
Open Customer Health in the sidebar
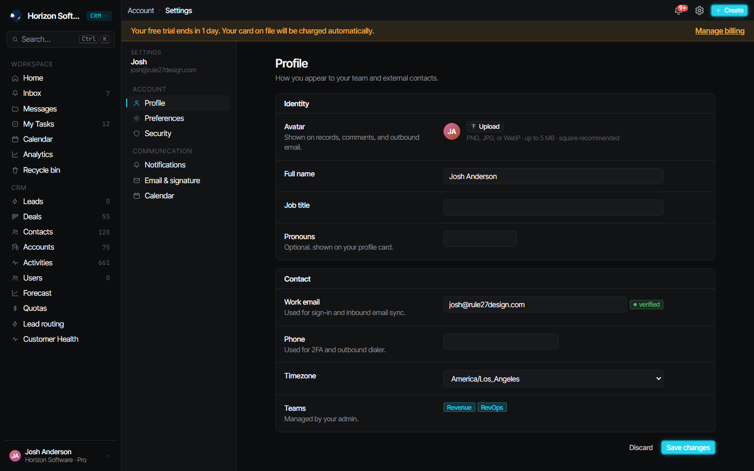(61, 339)
